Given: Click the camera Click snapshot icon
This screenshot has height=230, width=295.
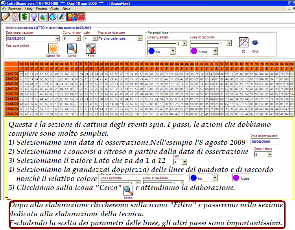Looking at the screenshot, I should (x=255, y=42).
